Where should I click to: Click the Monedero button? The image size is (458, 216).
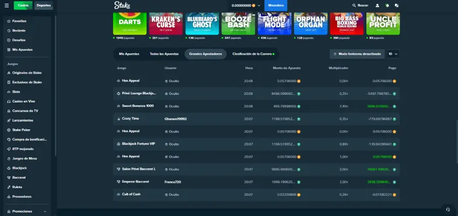(276, 6)
